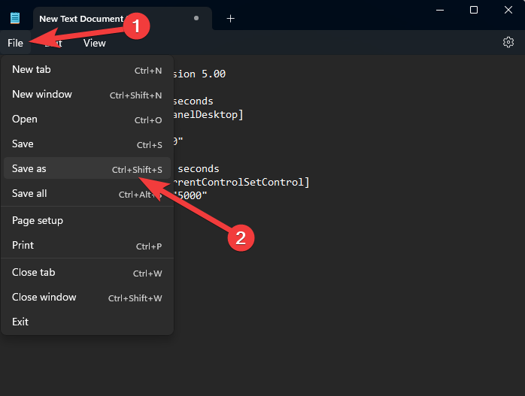The width and height of the screenshot is (525, 396).
Task: Click Exit at bottom of File menu
Action: point(20,322)
